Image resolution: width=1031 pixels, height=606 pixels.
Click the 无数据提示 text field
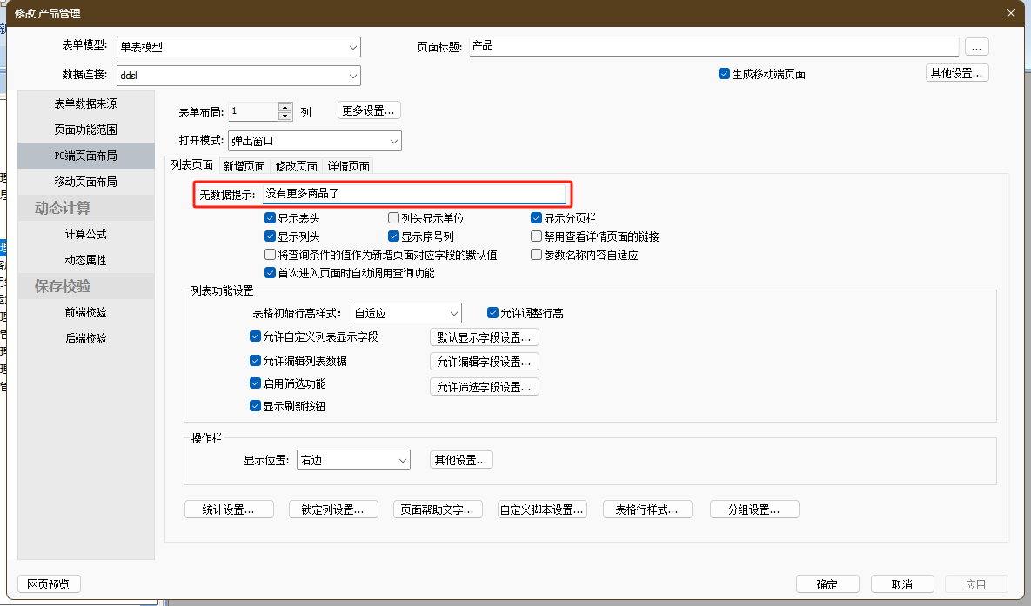coord(414,194)
